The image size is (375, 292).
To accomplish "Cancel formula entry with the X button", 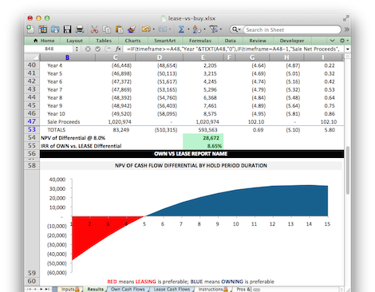I will coord(88,49).
